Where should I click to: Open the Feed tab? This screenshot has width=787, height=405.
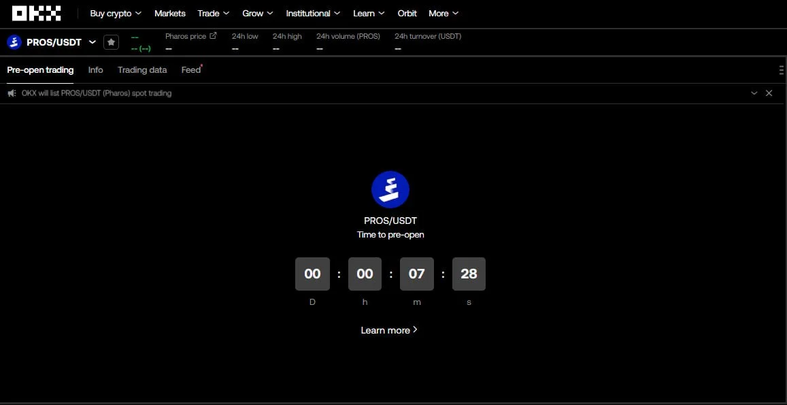191,70
